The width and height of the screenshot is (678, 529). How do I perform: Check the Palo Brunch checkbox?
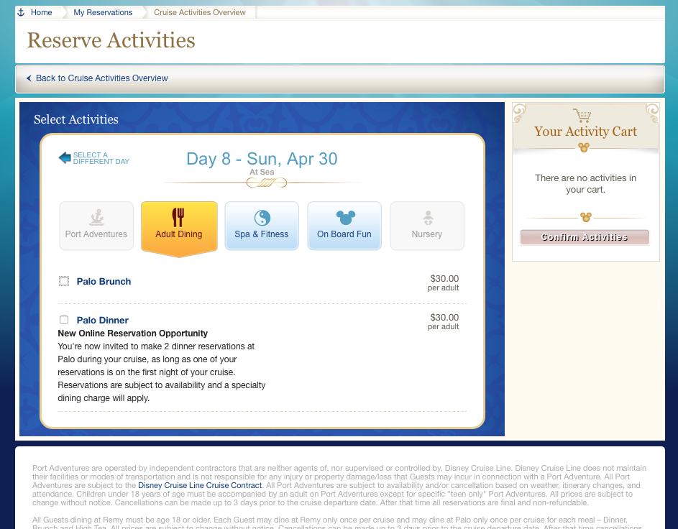click(64, 281)
